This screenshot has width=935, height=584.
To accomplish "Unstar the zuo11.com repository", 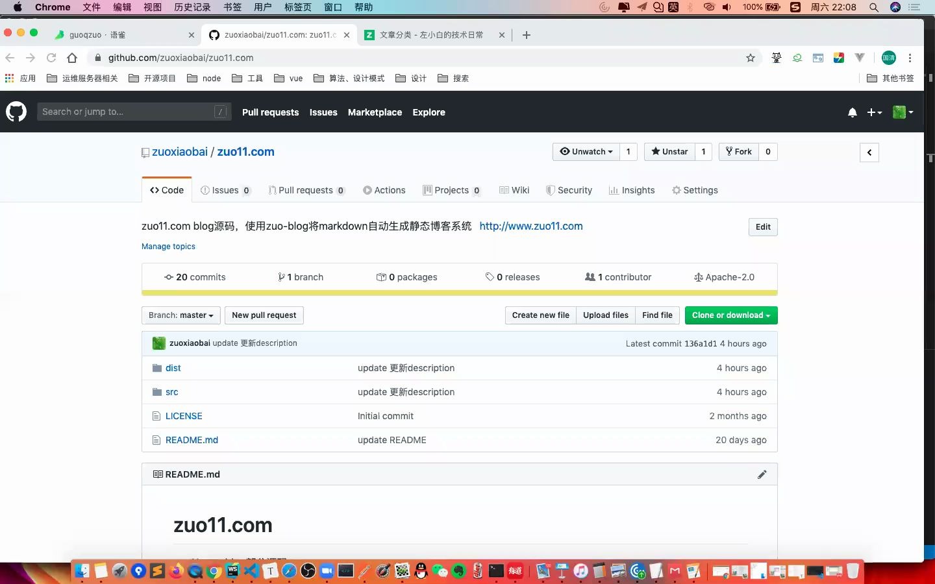I will click(669, 152).
